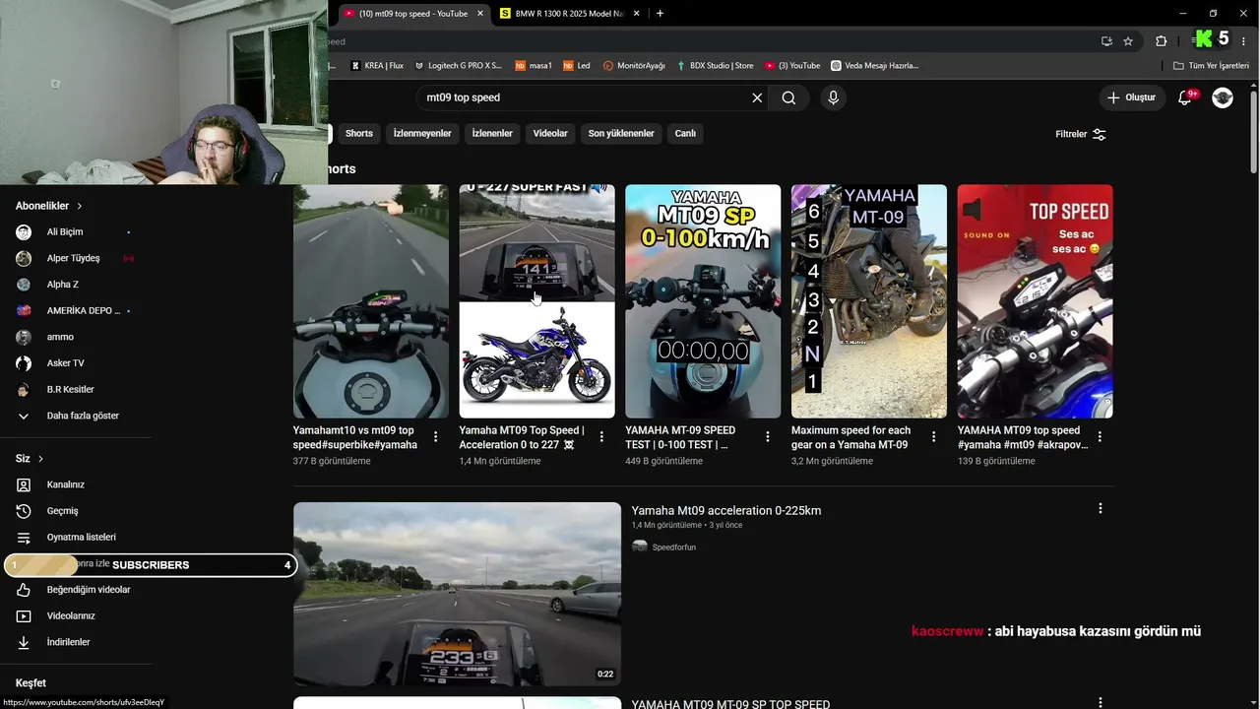Open KREA | Flux bookmark
Screen dimensions: 1260x709
pyautogui.click(x=377, y=66)
